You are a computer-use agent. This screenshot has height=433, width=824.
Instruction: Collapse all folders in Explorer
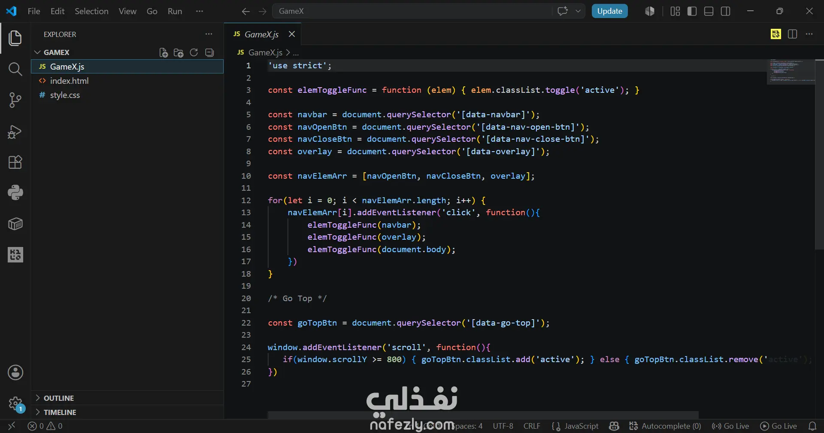[x=209, y=52]
